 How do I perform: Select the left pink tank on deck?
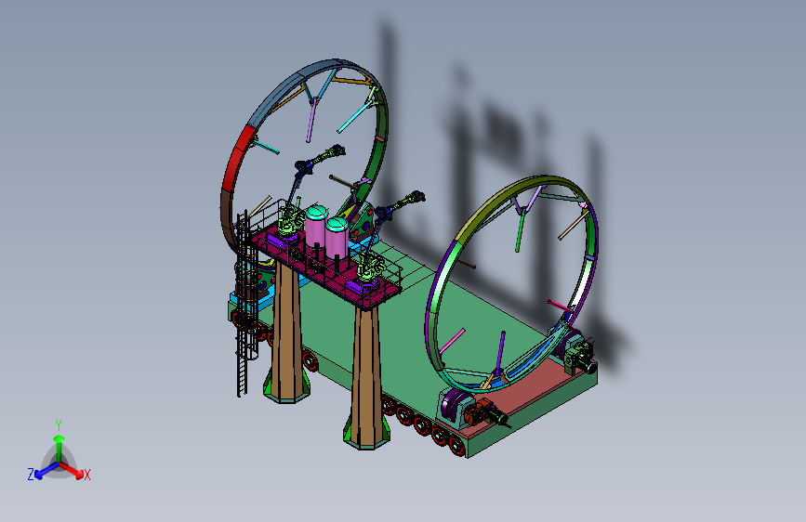click(316, 226)
